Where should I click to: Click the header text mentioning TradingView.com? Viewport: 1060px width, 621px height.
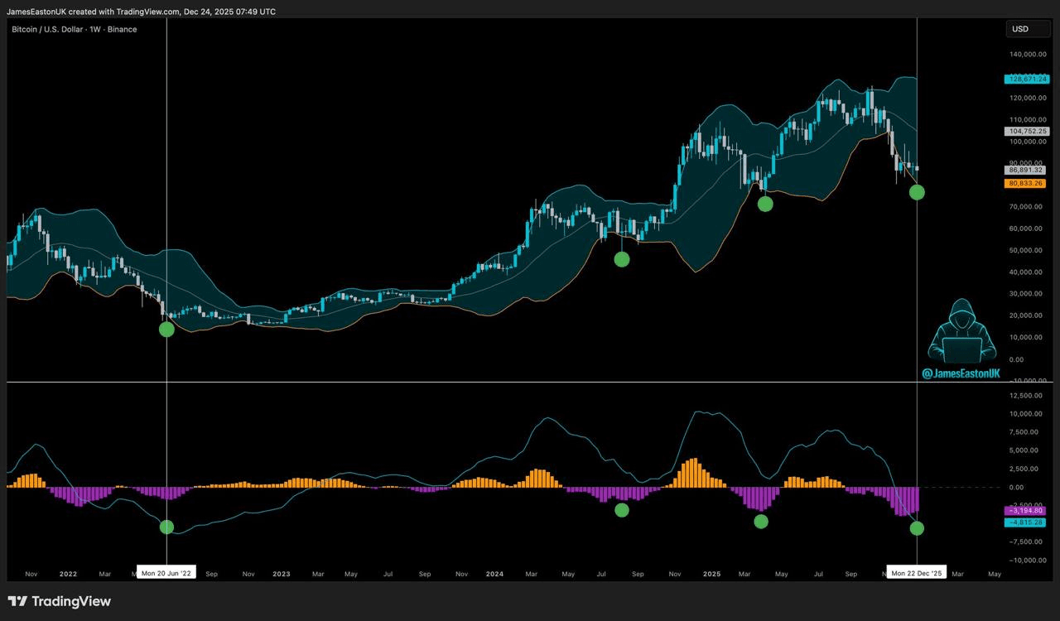(x=141, y=12)
